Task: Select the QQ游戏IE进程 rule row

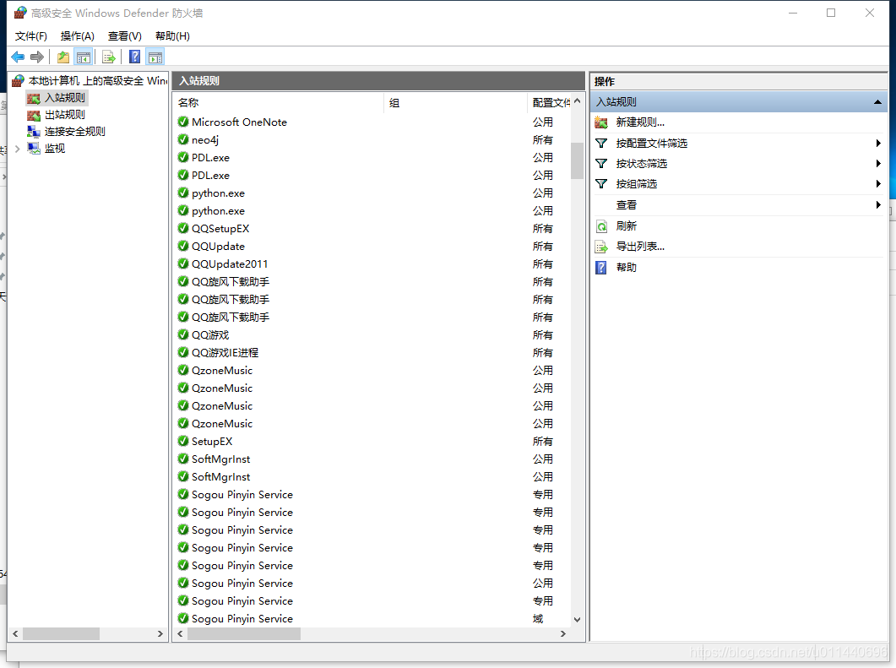Action: [372, 352]
